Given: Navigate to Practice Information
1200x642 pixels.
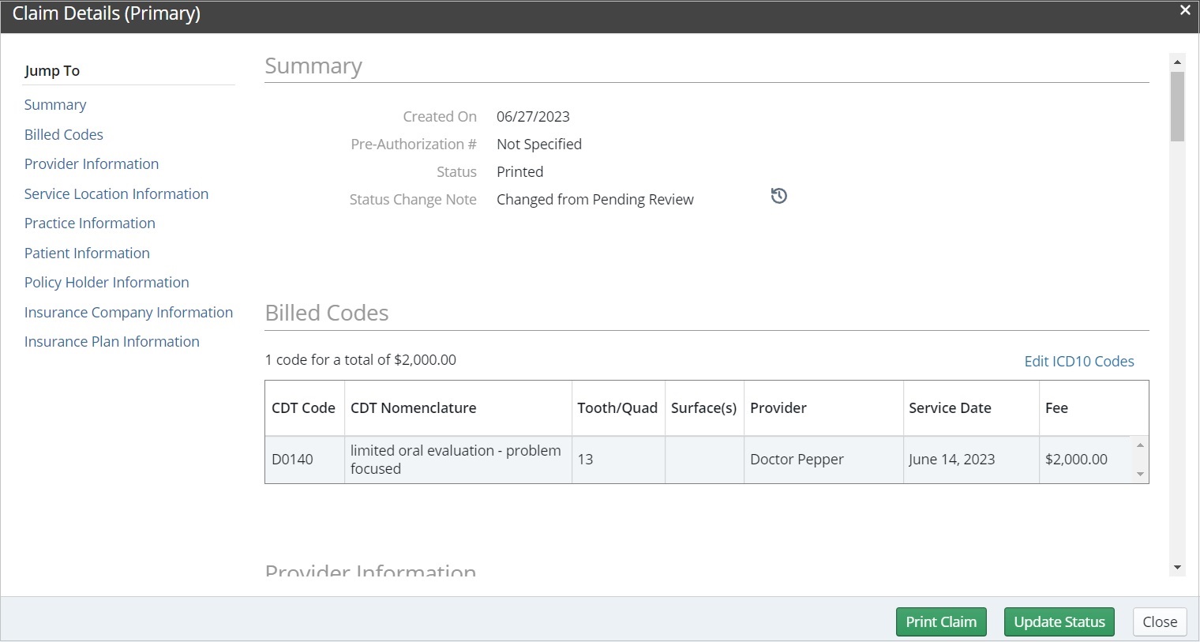Looking at the screenshot, I should 90,223.
